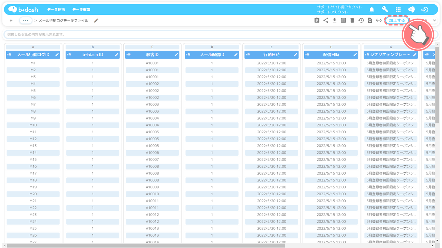Edit the シナリオテンプレー column header

click(x=415, y=55)
